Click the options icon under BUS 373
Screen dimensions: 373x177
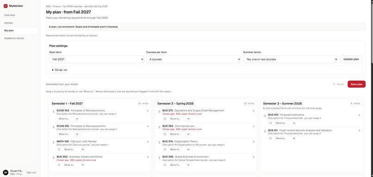pyautogui.click(x=165, y=119)
